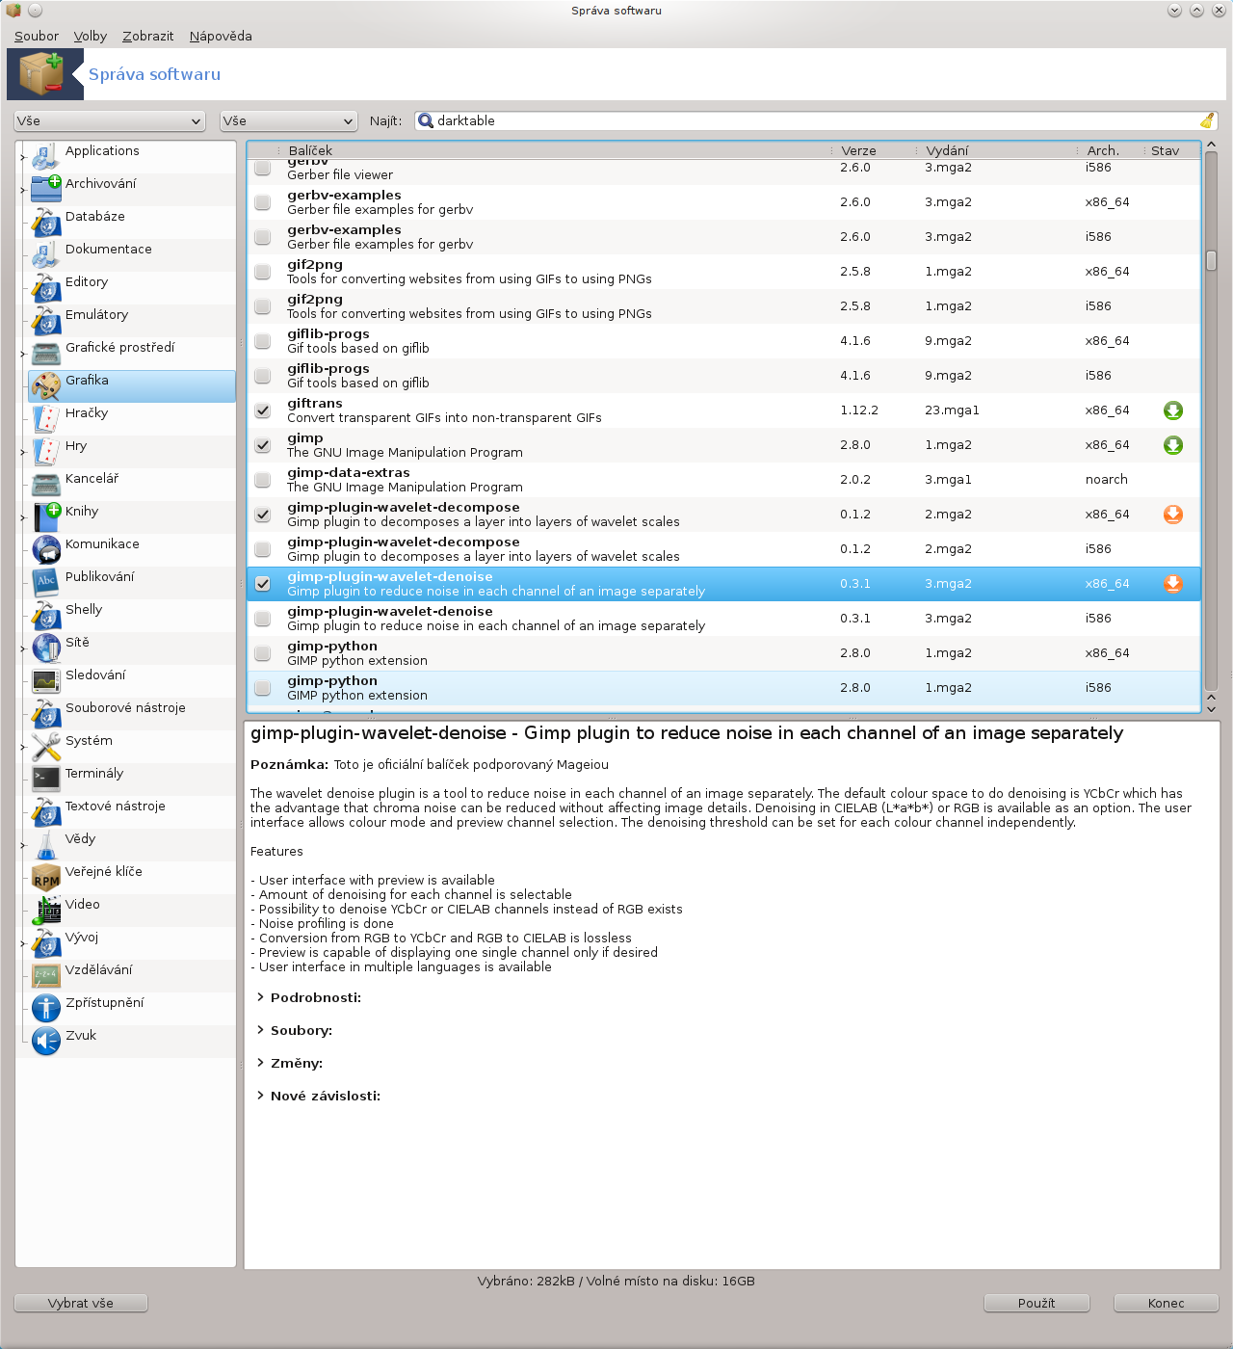Viewport: 1233px width, 1349px height.
Task: Click the Publikování Abc icon
Action: point(46,583)
